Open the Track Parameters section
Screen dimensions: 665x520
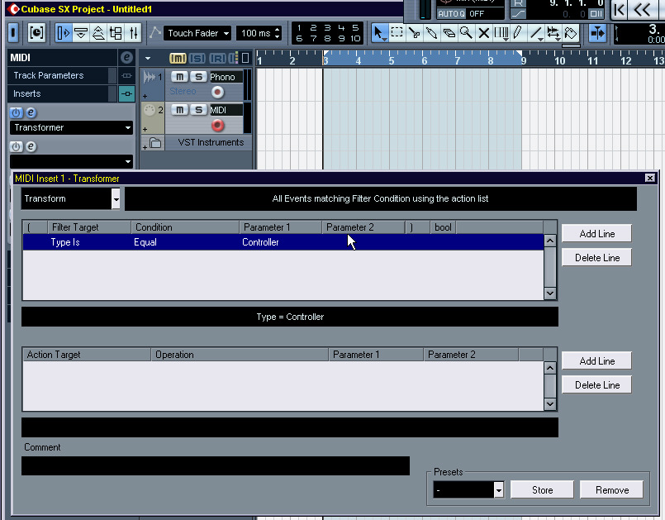58,75
